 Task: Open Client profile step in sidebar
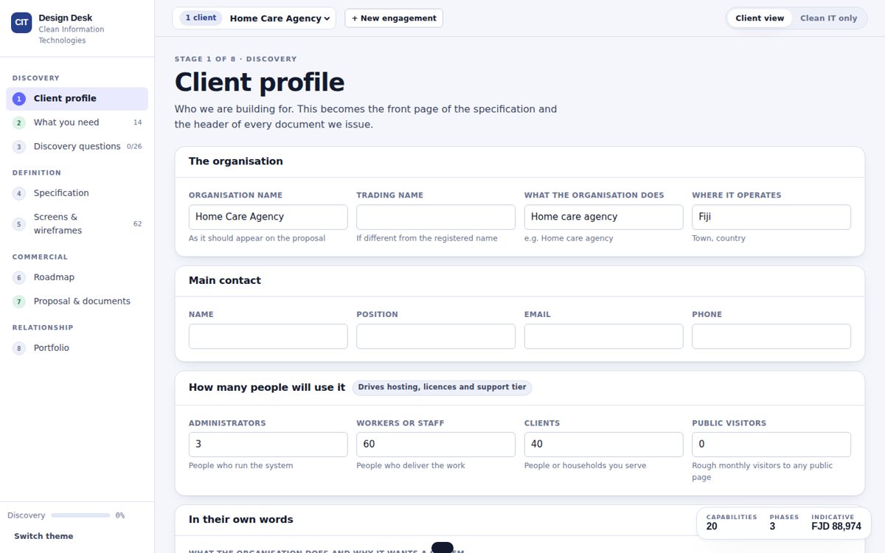click(77, 99)
